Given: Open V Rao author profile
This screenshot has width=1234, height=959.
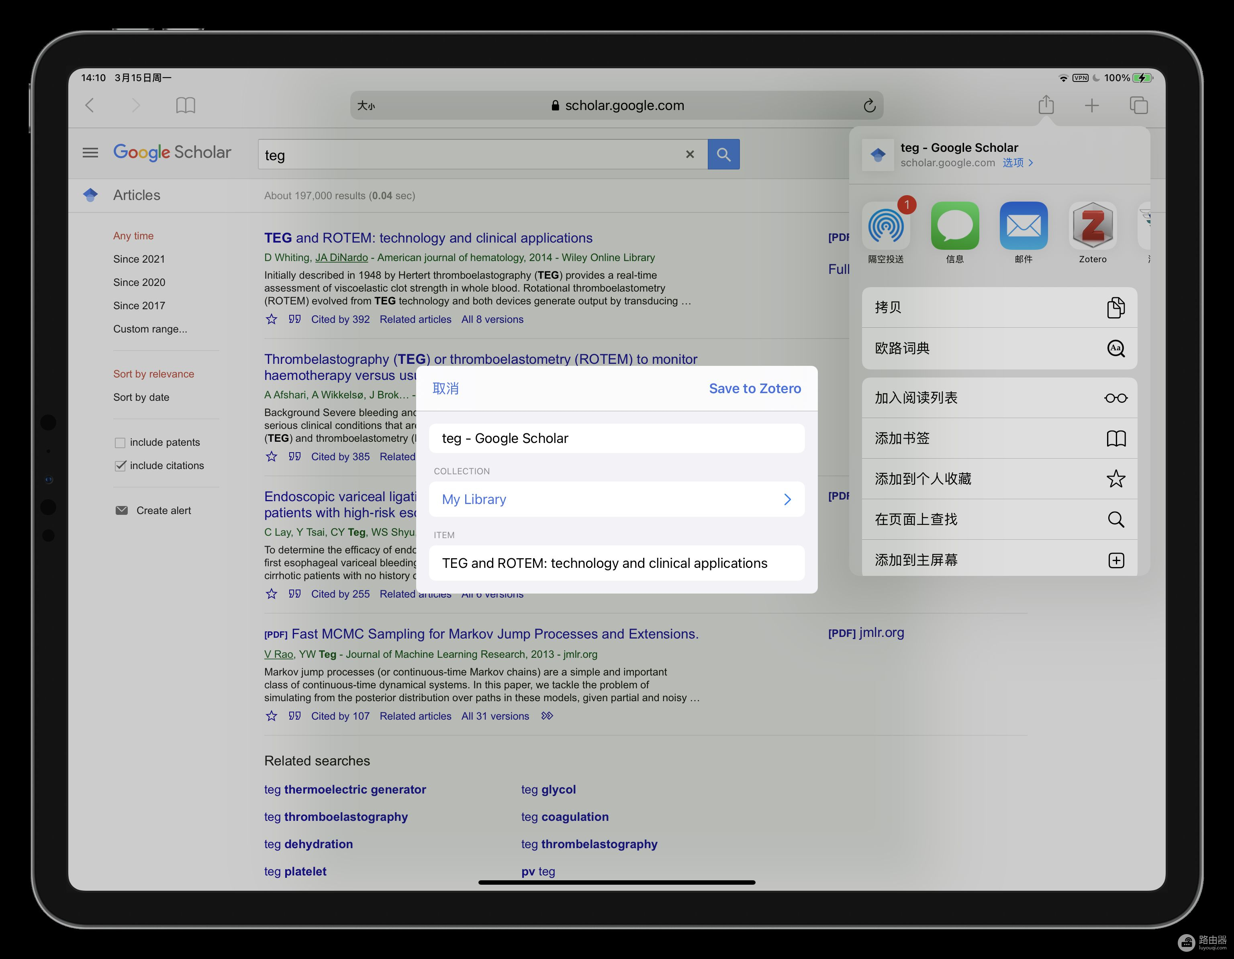Looking at the screenshot, I should click(278, 654).
